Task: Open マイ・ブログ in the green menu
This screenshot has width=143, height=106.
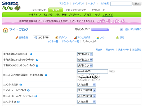Action: point(108,15)
